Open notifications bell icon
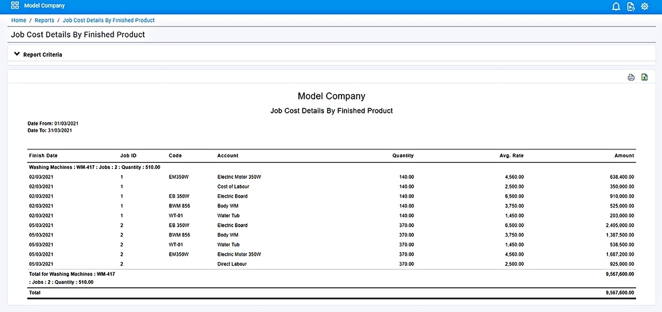Screen dimensions: 662x312 point(616,7)
